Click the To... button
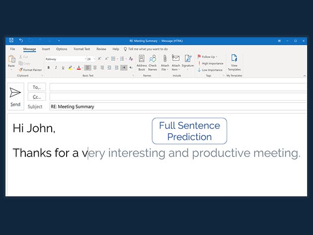Image resolution: width=313 pixels, height=235 pixels. coord(36,87)
